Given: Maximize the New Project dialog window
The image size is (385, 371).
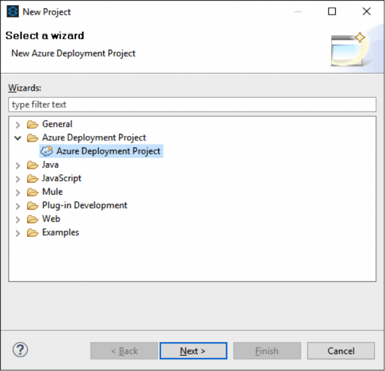Looking at the screenshot, I should click(332, 11).
